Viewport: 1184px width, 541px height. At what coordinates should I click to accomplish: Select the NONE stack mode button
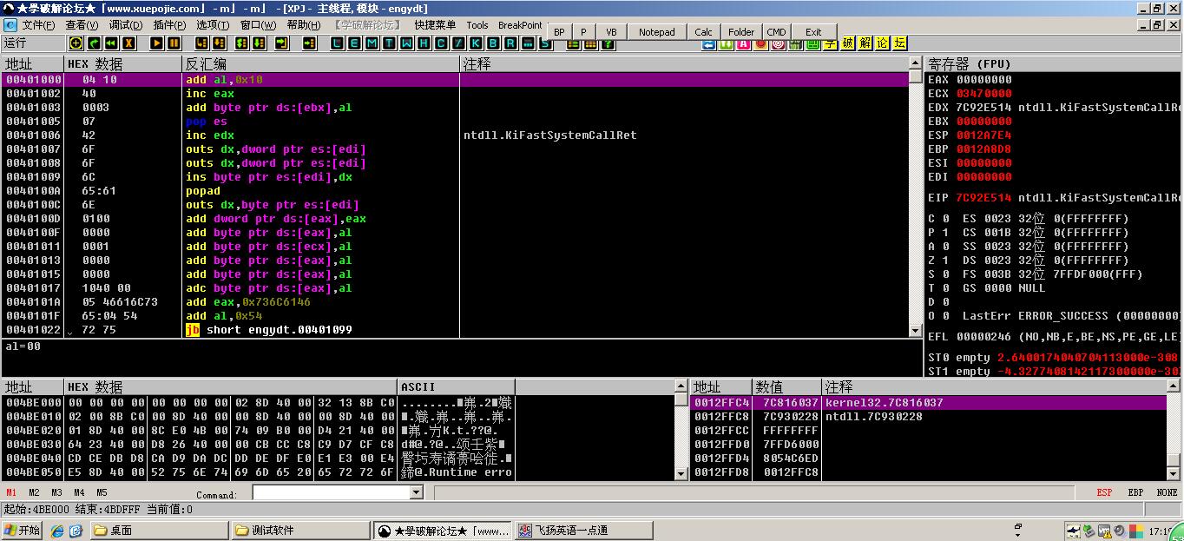click(1168, 492)
